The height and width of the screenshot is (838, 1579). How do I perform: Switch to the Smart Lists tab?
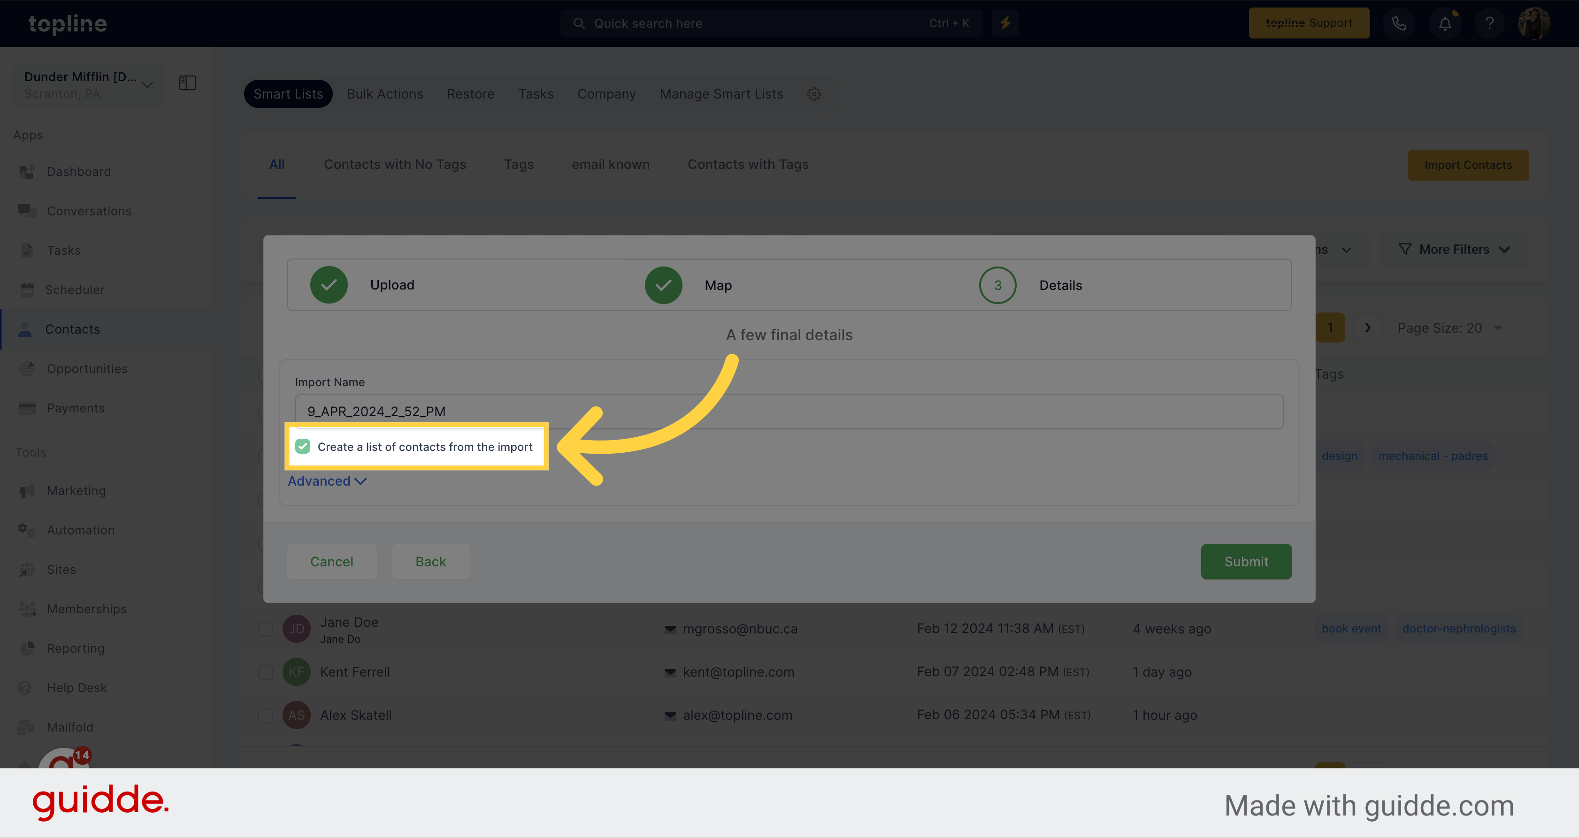tap(287, 93)
